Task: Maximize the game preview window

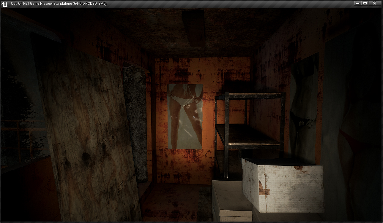Action: click(x=365, y=3)
